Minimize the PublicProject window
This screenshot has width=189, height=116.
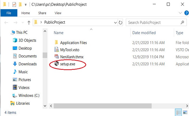coord(154,4)
